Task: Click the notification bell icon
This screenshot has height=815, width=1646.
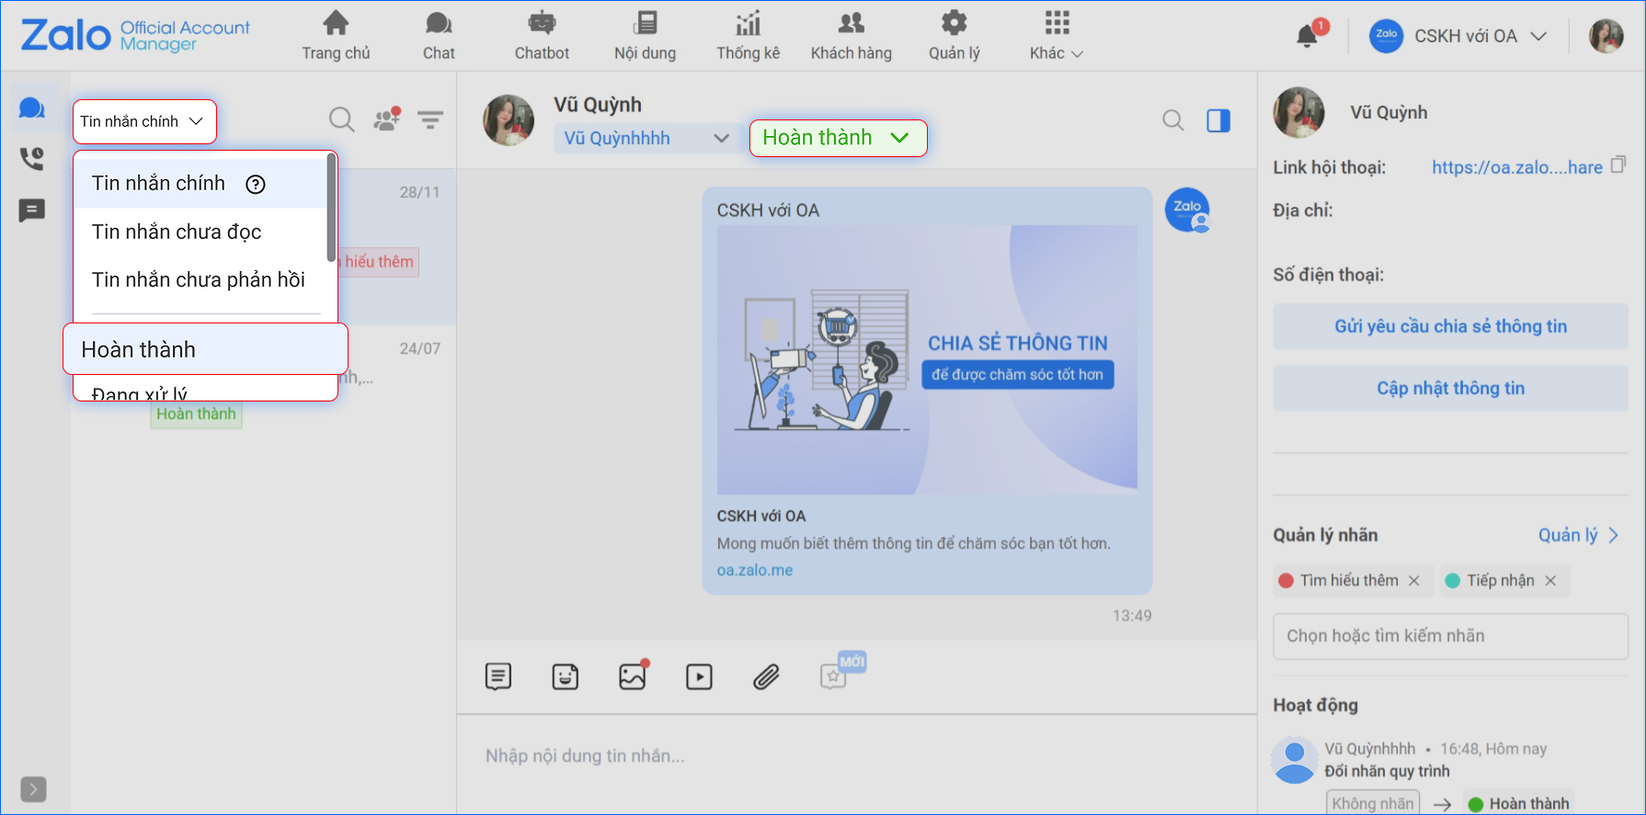Action: (1307, 36)
